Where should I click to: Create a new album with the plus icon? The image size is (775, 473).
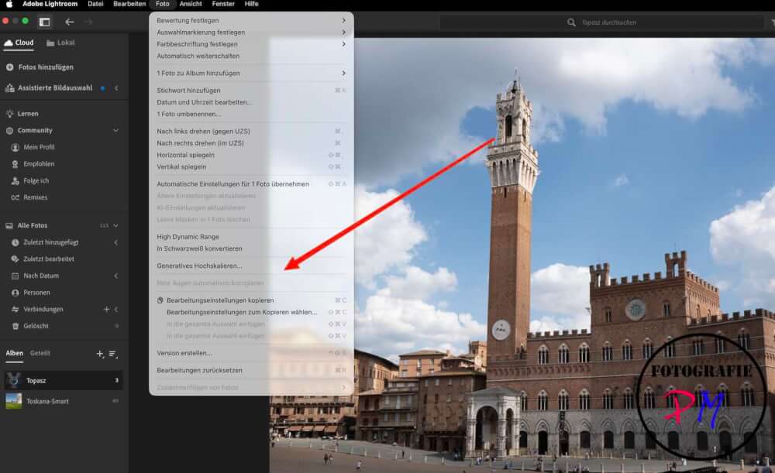point(99,354)
